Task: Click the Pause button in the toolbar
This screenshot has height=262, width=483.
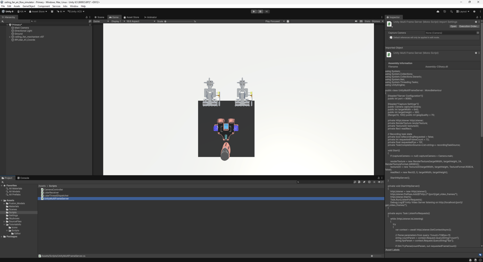Action: pos(260,11)
